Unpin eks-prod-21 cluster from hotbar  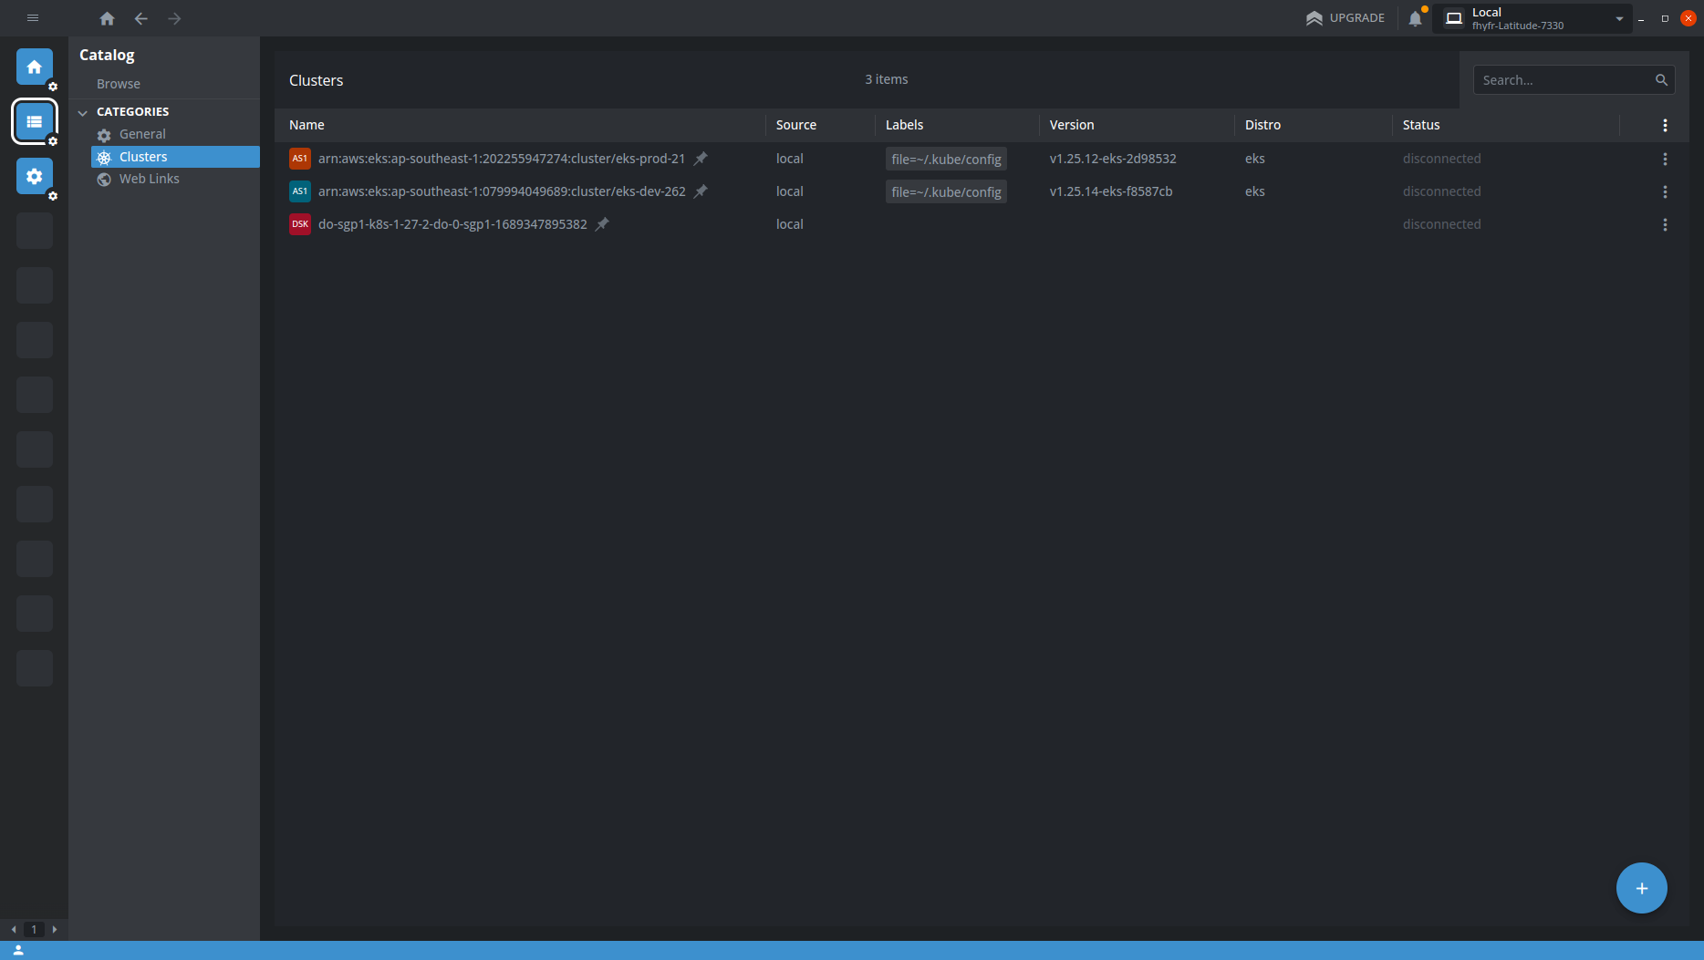pyautogui.click(x=701, y=159)
